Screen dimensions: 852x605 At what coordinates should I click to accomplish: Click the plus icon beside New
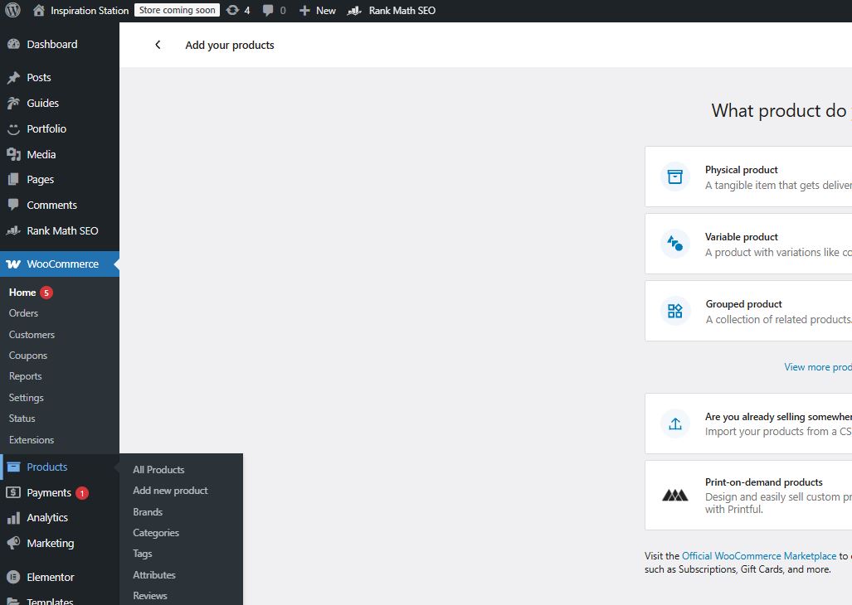coord(304,11)
